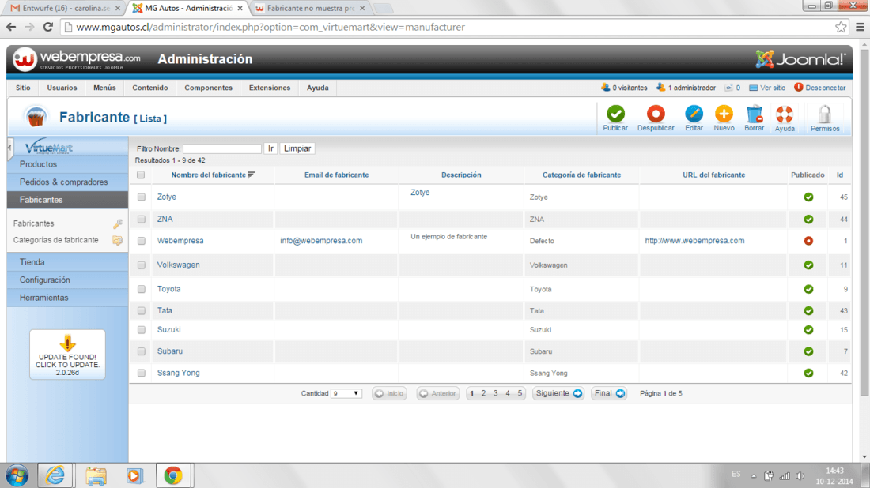Expand the Herramientas sidebar section
This screenshot has width=870, height=488.
pos(68,298)
